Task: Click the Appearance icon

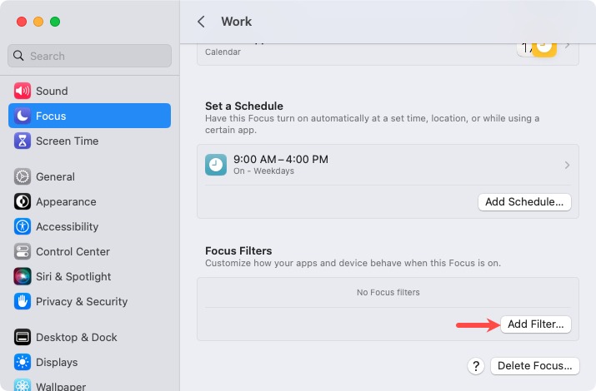Action: coord(23,202)
